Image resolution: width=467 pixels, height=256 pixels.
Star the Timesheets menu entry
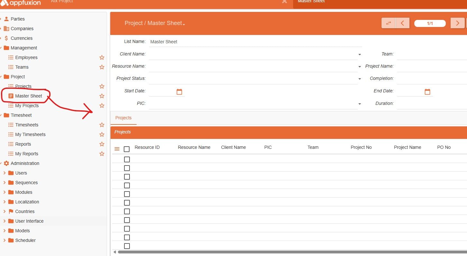pyautogui.click(x=102, y=125)
